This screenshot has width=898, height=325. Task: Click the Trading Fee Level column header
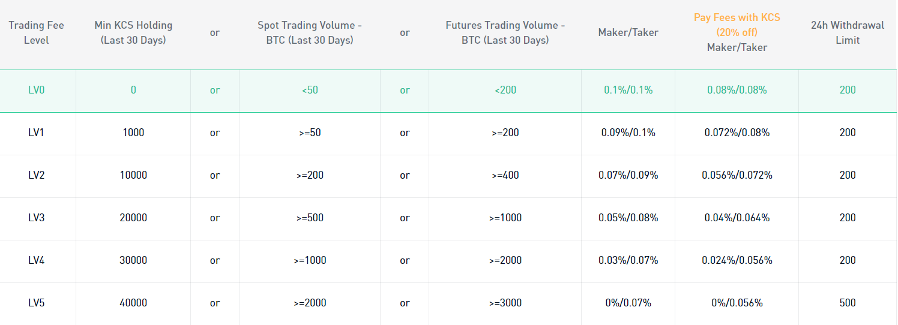(36, 33)
